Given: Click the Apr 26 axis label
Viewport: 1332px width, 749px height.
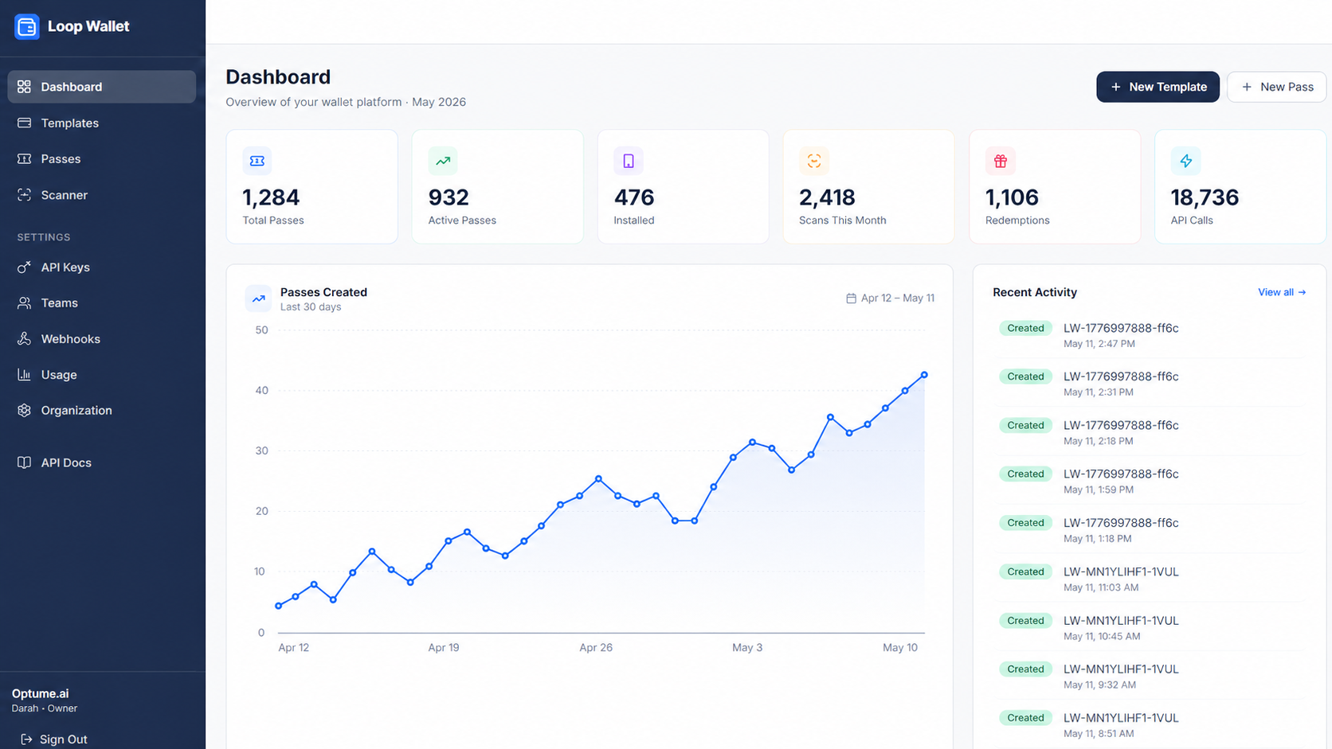Looking at the screenshot, I should [x=596, y=647].
